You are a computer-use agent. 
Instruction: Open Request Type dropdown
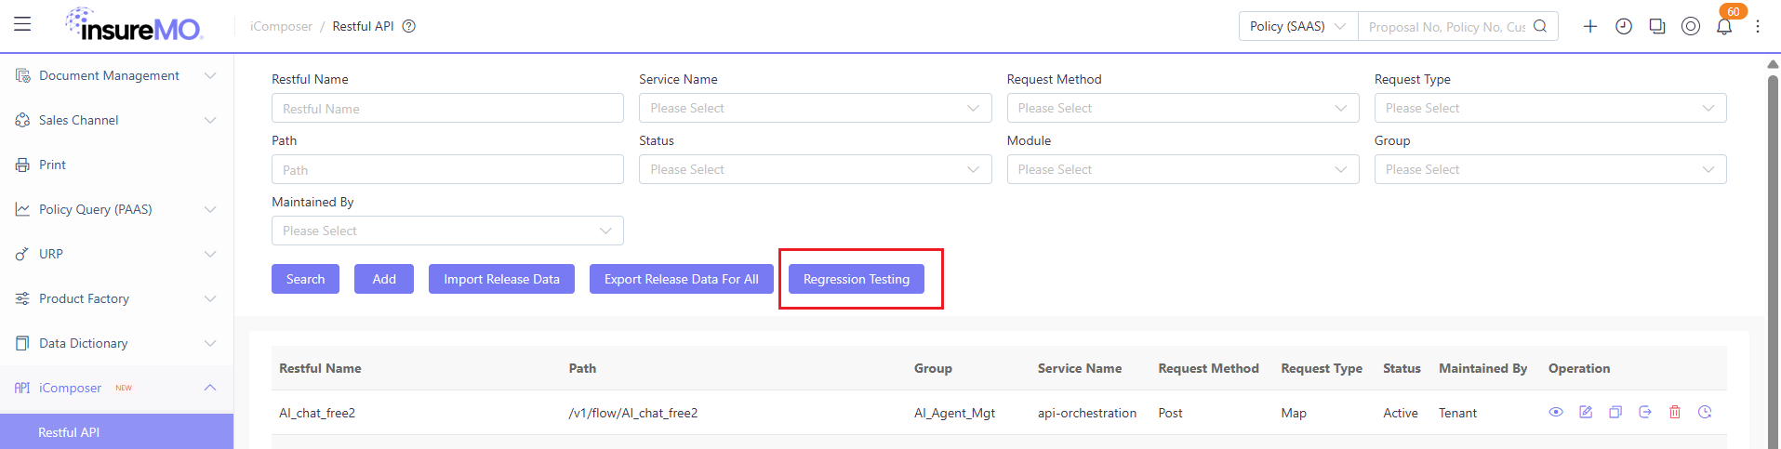coord(1550,108)
